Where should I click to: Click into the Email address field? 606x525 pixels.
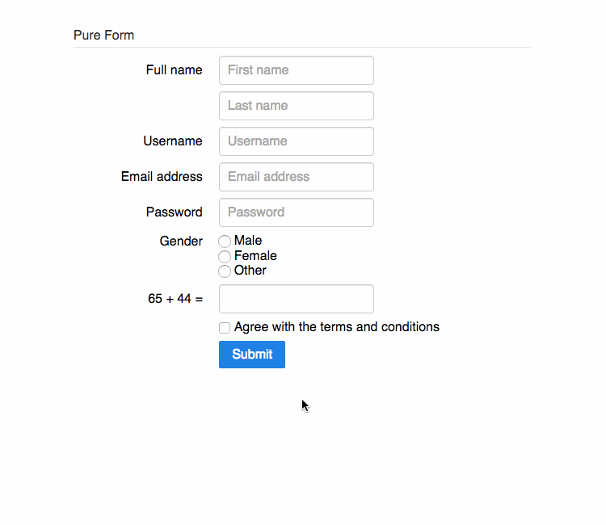pos(296,177)
